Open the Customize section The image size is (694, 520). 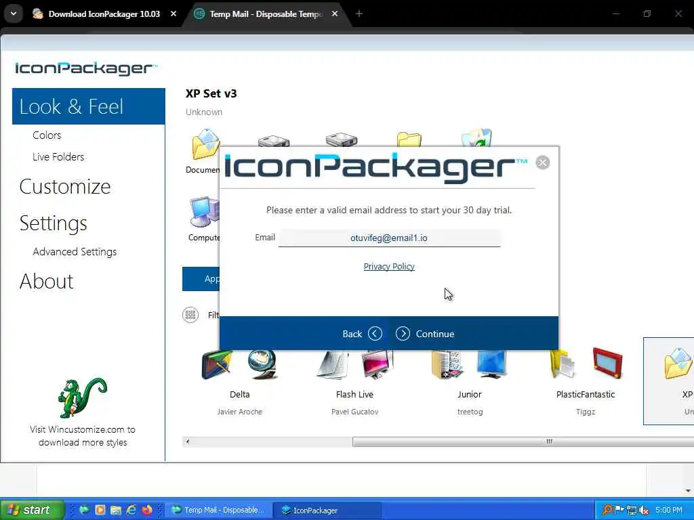[65, 187]
